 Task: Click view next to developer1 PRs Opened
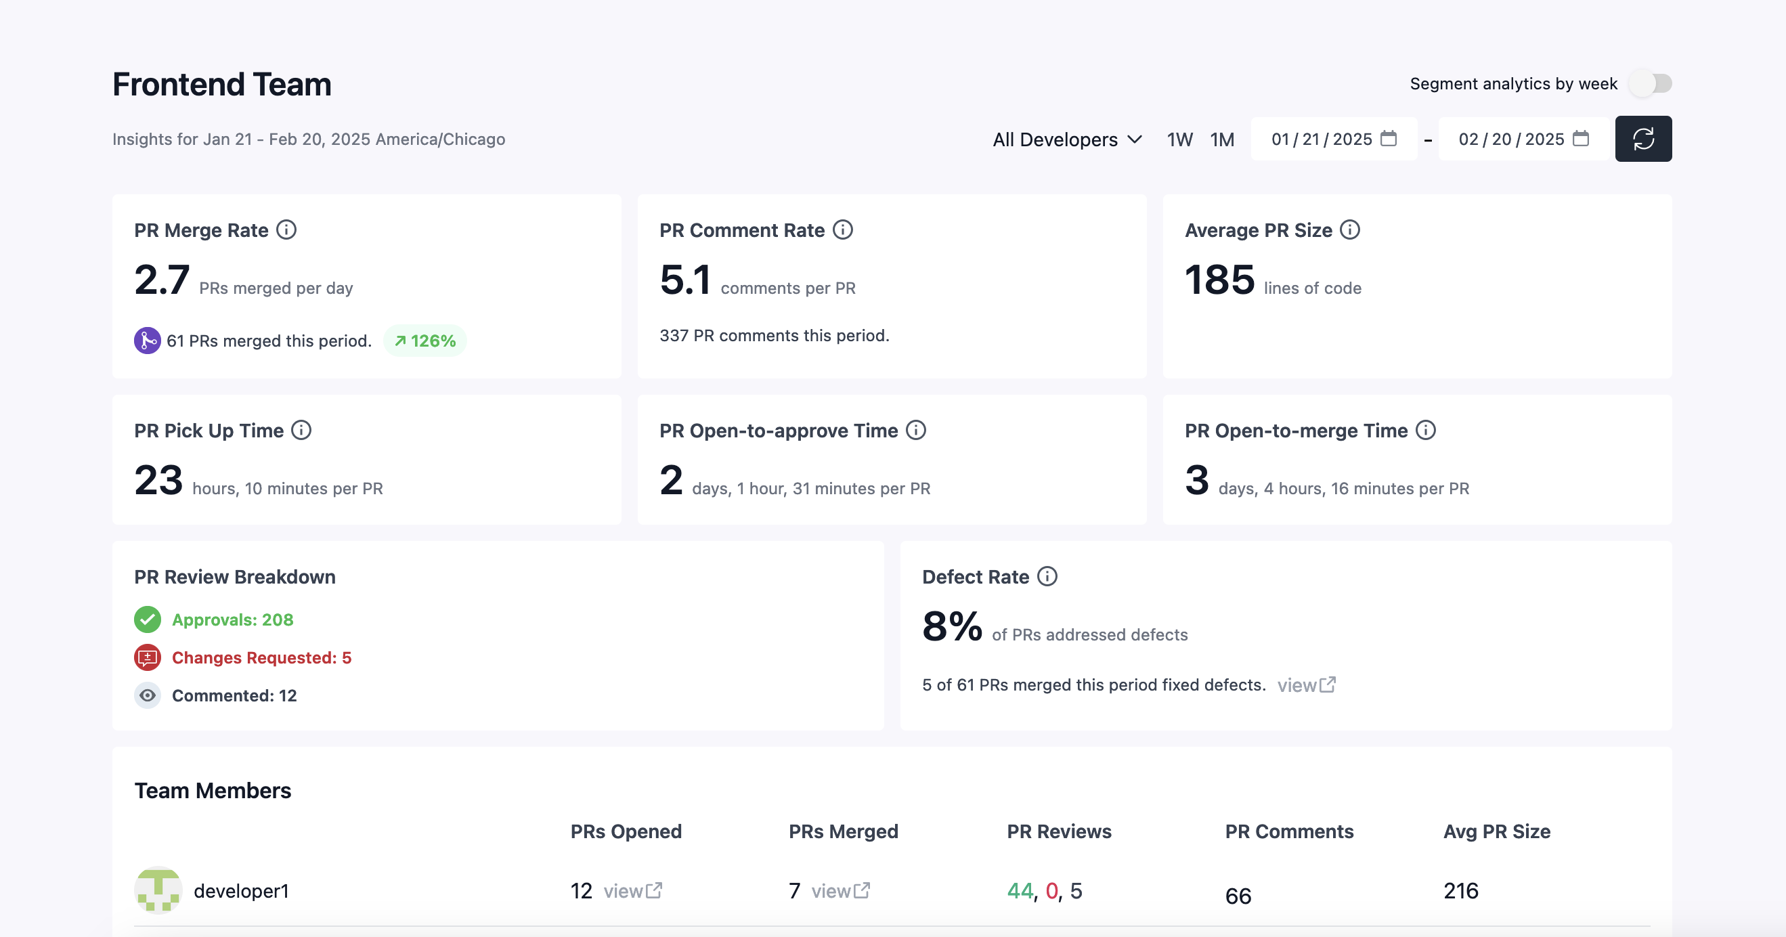pos(632,890)
